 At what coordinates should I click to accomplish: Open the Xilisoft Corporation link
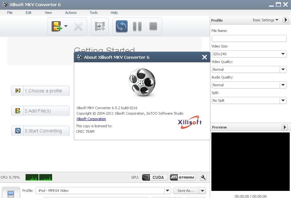click(91, 119)
